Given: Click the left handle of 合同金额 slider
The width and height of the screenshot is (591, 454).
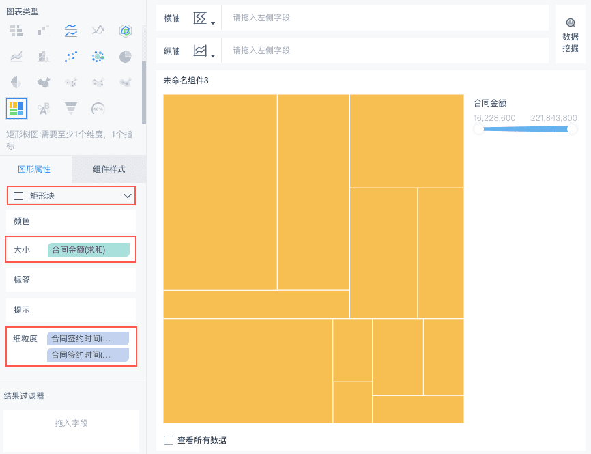Looking at the screenshot, I should [478, 129].
